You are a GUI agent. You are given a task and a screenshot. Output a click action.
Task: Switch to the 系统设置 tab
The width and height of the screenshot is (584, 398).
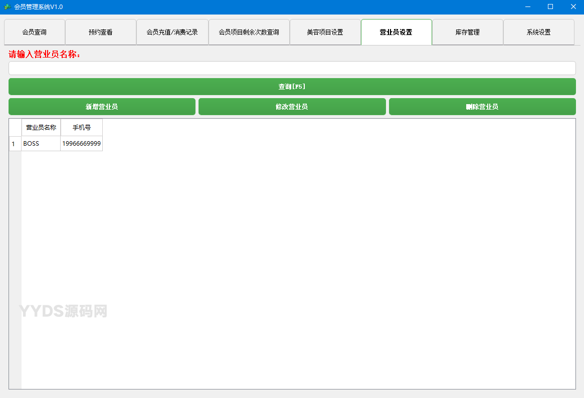(x=539, y=32)
